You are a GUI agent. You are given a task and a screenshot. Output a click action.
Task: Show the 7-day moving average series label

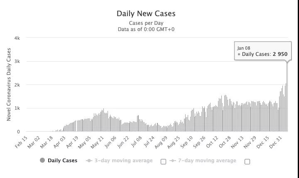[x=207, y=161]
